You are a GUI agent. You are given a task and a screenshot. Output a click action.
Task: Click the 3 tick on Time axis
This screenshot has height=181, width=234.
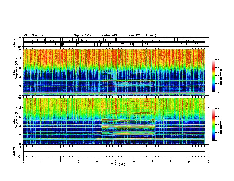79,161
